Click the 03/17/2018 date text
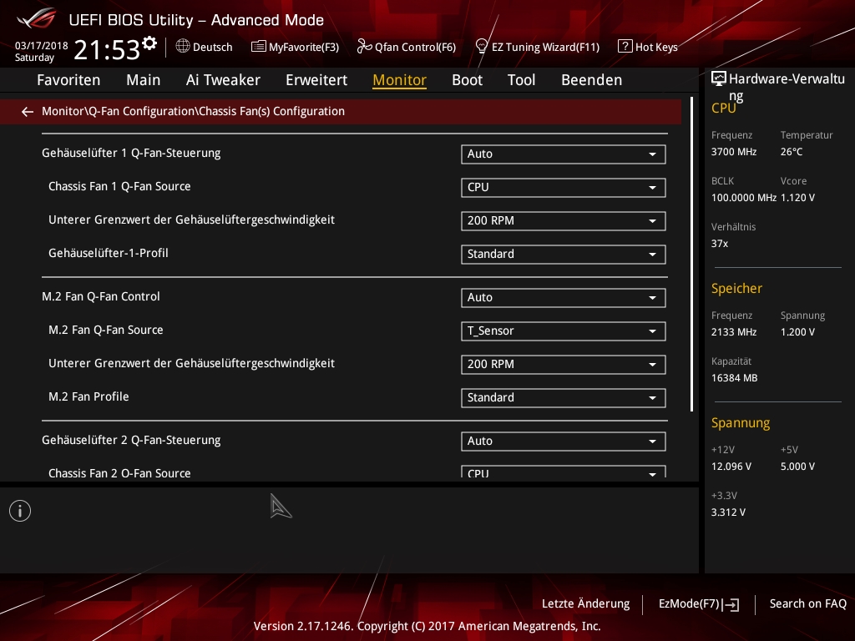This screenshot has width=855, height=641. 42,46
